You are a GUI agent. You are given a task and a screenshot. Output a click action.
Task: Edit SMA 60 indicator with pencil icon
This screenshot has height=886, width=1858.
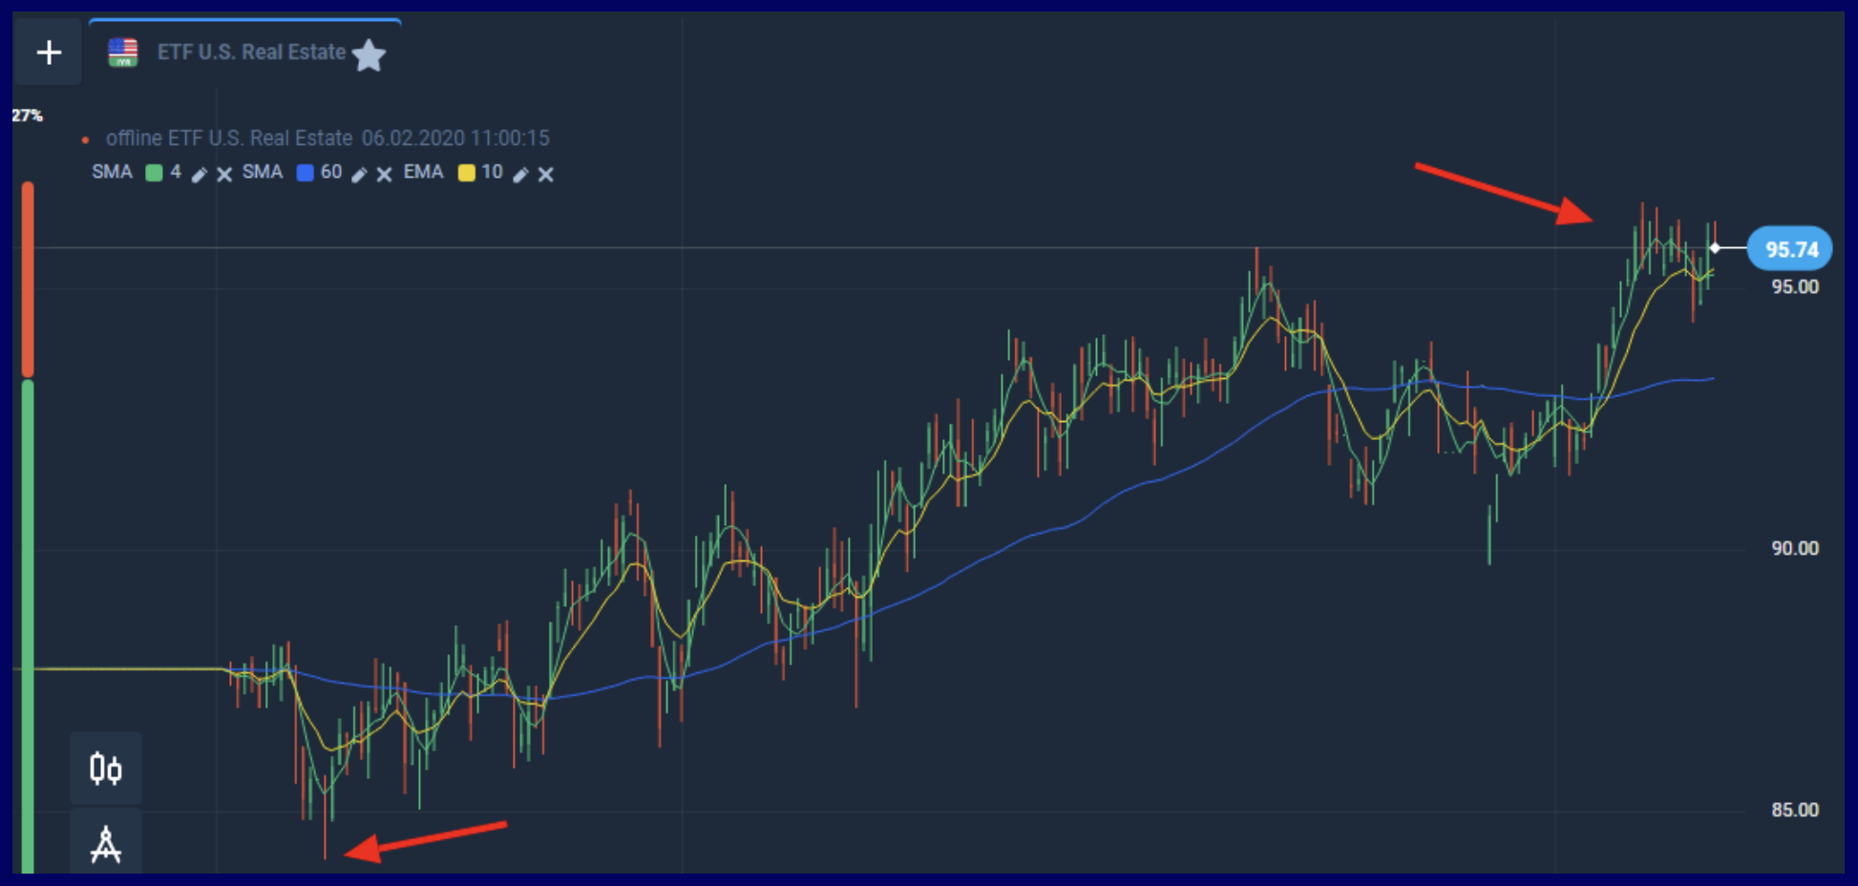(x=359, y=174)
